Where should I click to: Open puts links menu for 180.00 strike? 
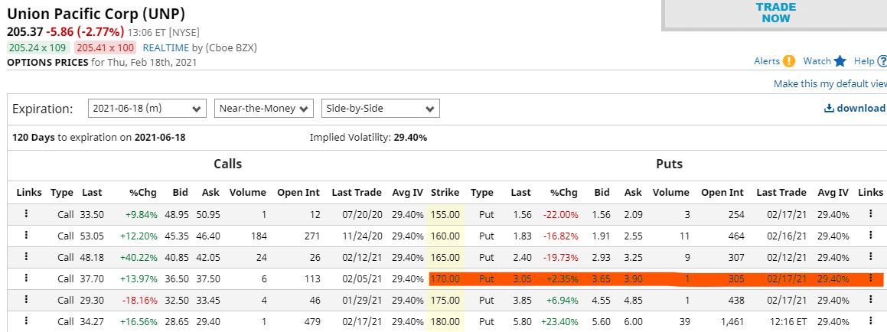pos(870,322)
